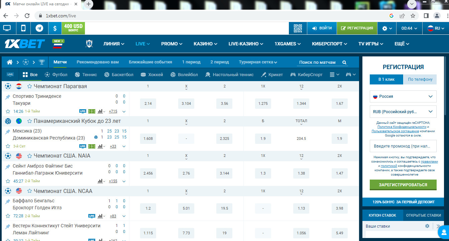Click the LIVE stream filter icon
The image size is (449, 241).
click(x=10, y=74)
